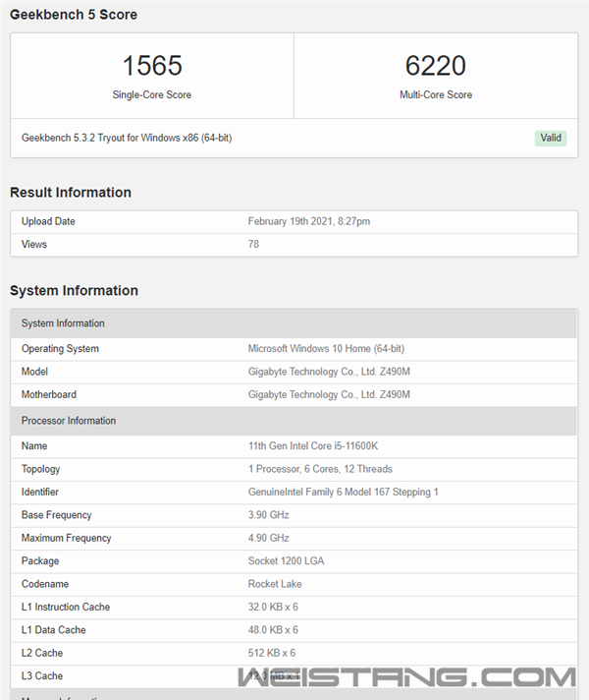Click the Geekbench 5.3.2 Tryout version text
The height and width of the screenshot is (700, 589).
[x=127, y=138]
